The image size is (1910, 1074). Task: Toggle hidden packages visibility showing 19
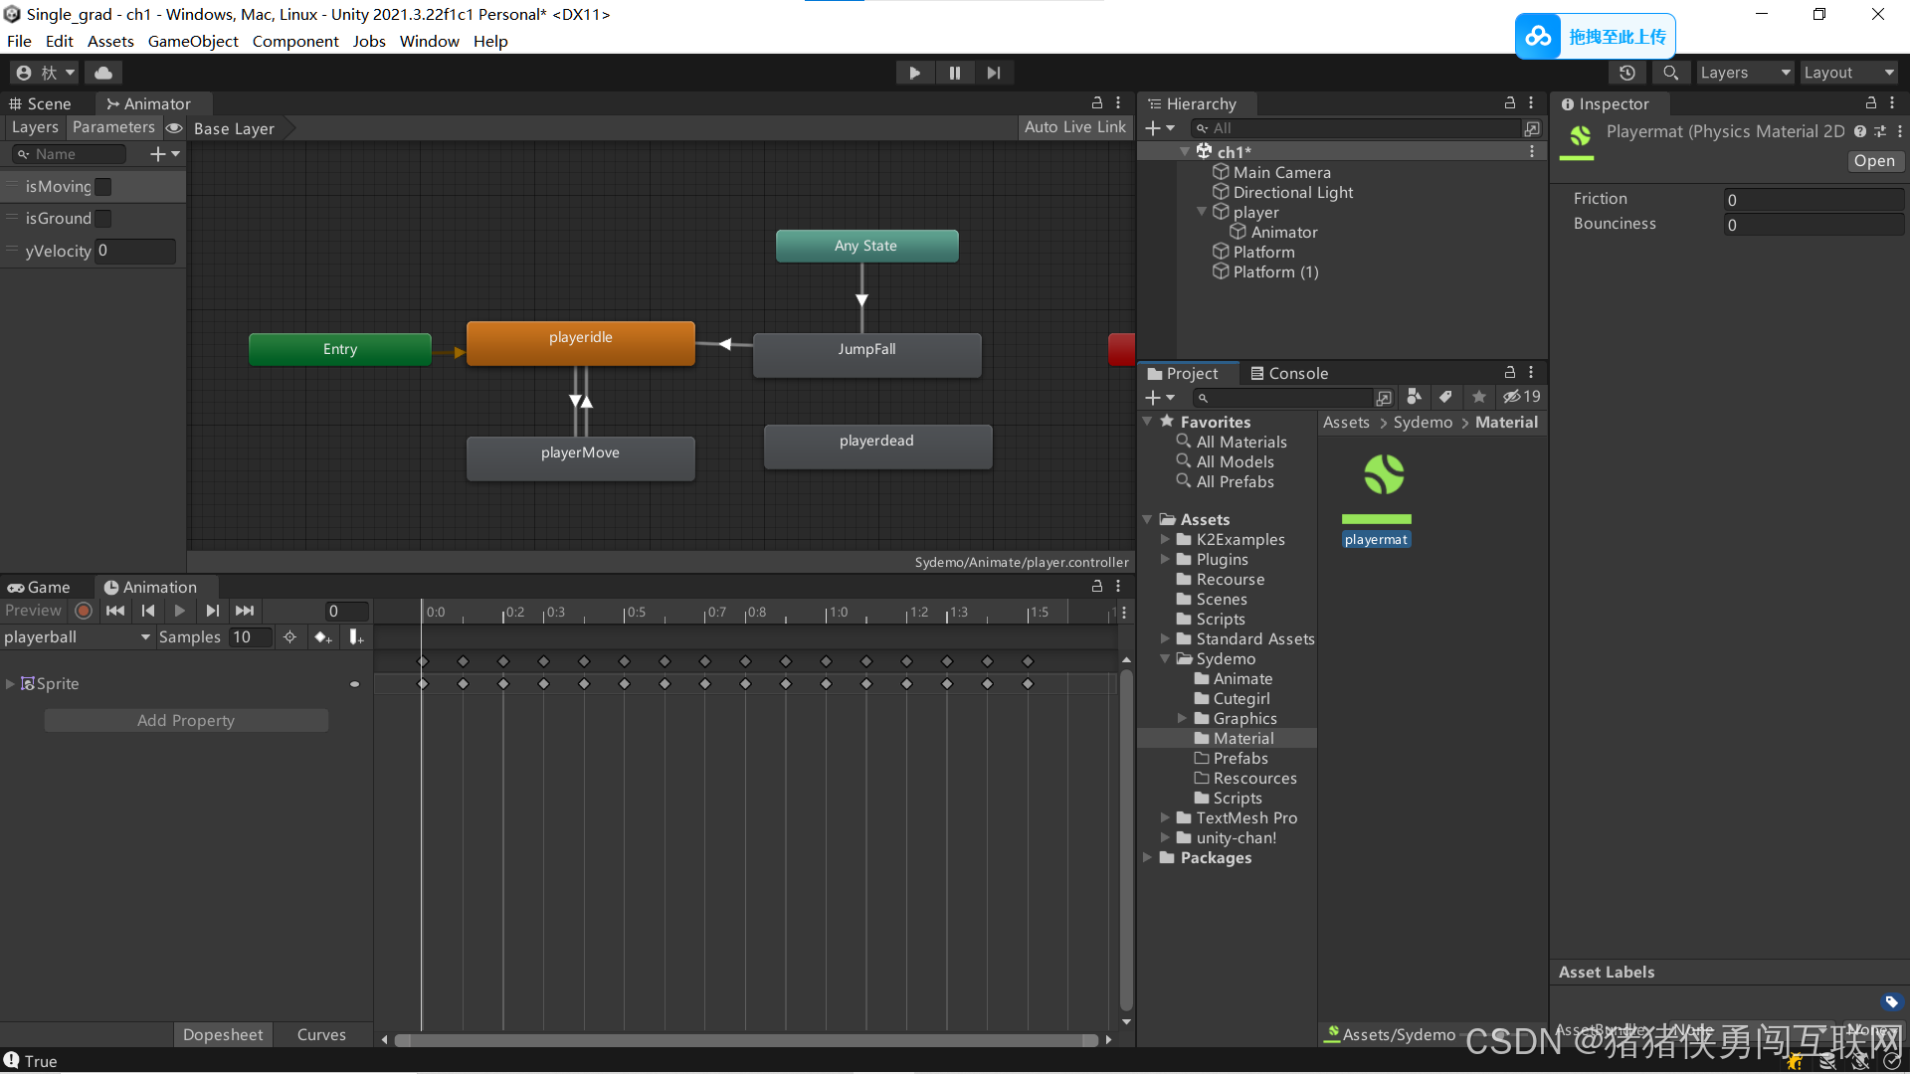click(1521, 397)
